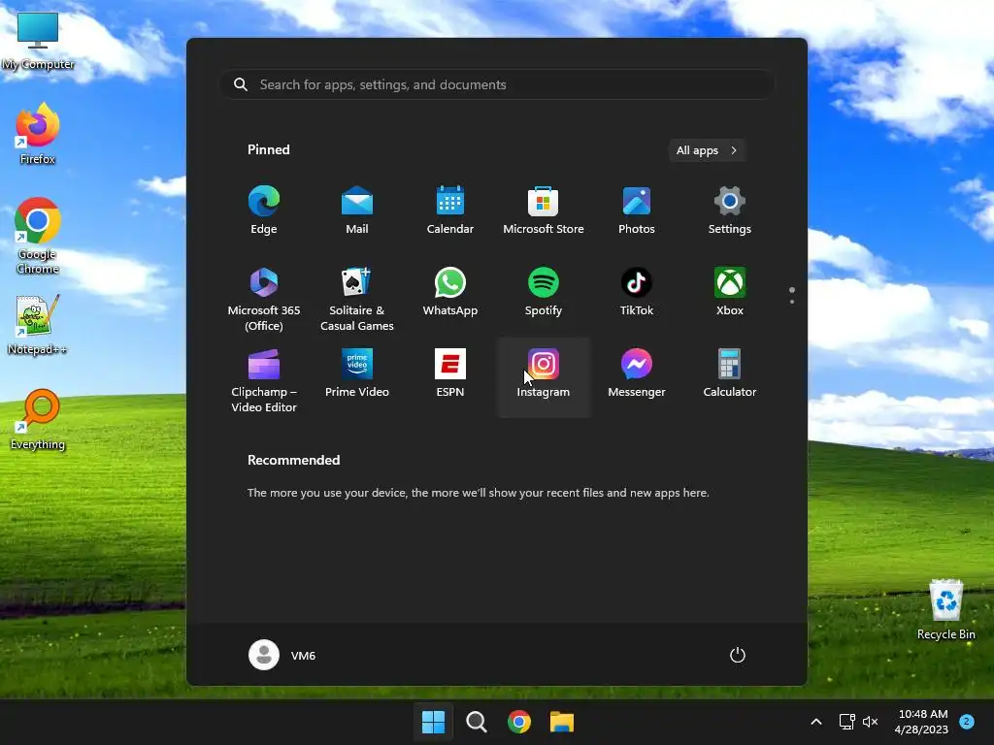Select Everything desktop shortcut
This screenshot has width=994, height=745.
pyautogui.click(x=38, y=419)
